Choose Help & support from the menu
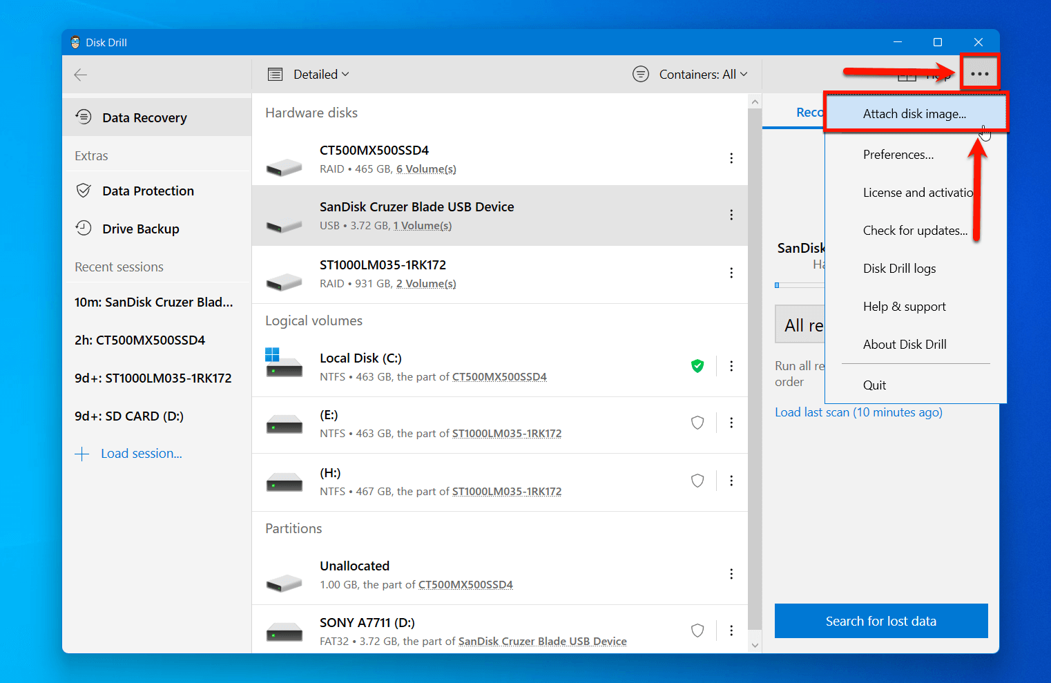The width and height of the screenshot is (1051, 683). pos(916,307)
